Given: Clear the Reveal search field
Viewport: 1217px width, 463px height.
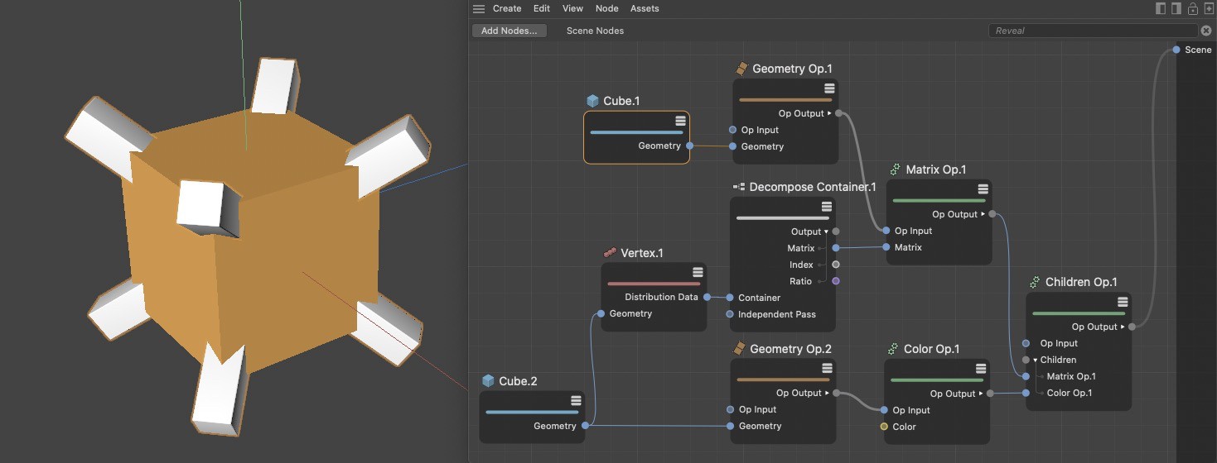Looking at the screenshot, I should pos(1206,31).
